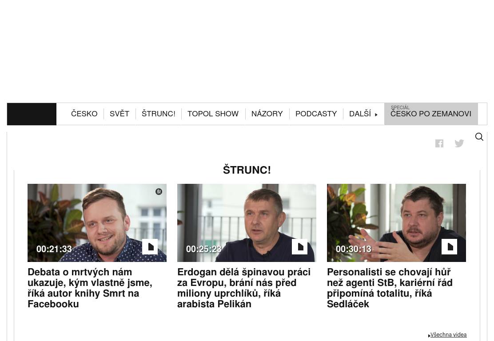Screen dimensions: 494x341
Task: Open the ČESKO menu item
Action: (x=84, y=114)
